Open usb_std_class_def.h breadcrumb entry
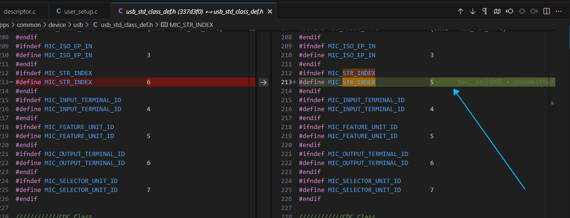This screenshot has width=570, height=218. pos(127,25)
